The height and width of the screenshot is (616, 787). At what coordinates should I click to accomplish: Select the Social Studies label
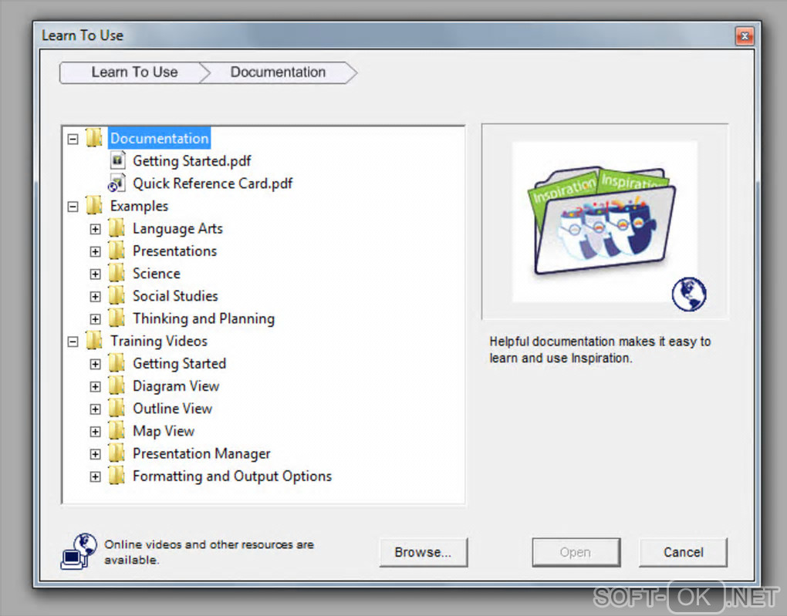(x=175, y=296)
